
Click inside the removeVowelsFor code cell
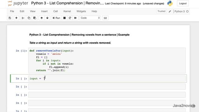coord(107,60)
